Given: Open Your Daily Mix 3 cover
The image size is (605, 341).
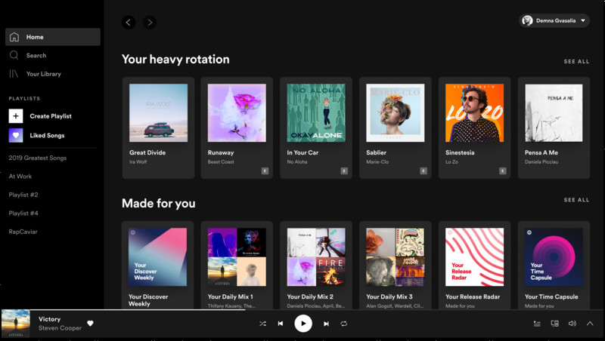Looking at the screenshot, I should 395,257.
